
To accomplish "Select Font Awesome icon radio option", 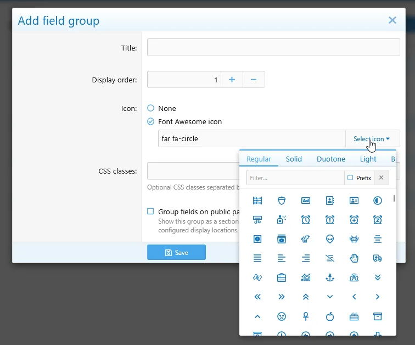I will tap(150, 121).
